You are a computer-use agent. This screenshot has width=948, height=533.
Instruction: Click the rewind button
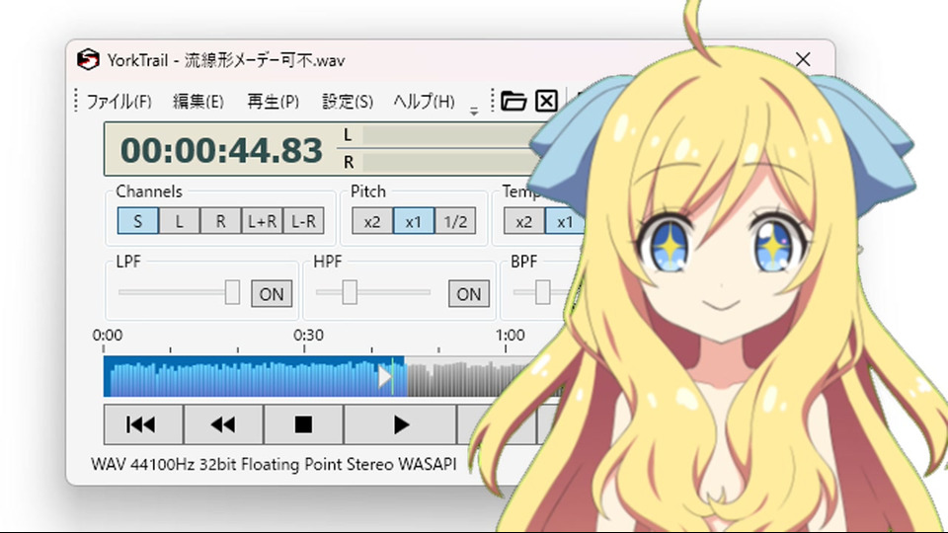223,424
